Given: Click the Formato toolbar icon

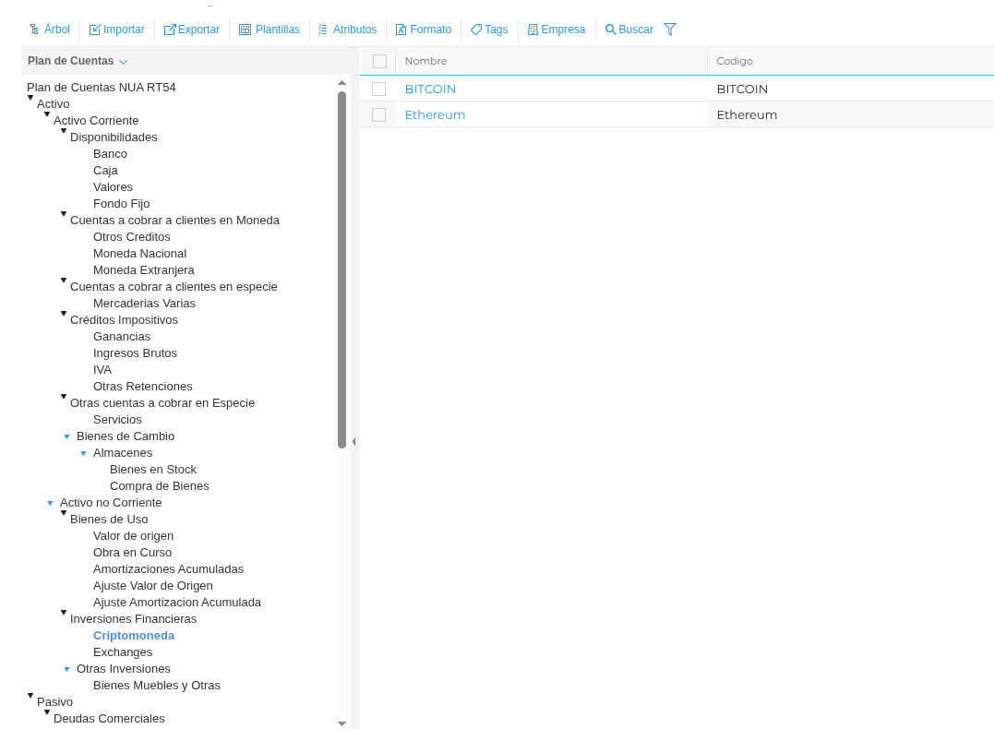Looking at the screenshot, I should [x=401, y=30].
